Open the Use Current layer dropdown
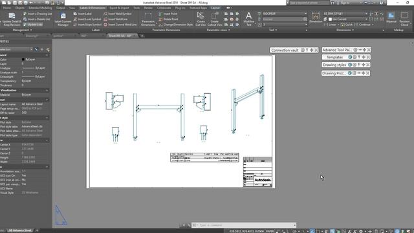This screenshot has width=414, height=233. [366, 19]
